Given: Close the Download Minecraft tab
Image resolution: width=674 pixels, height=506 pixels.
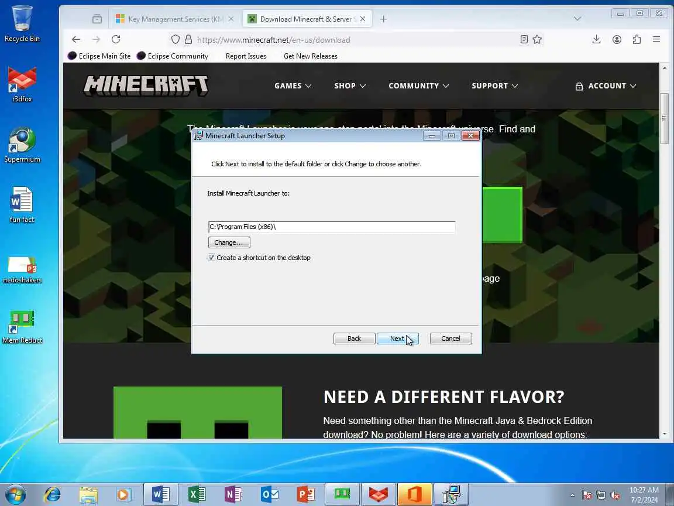Looking at the screenshot, I should (363, 19).
